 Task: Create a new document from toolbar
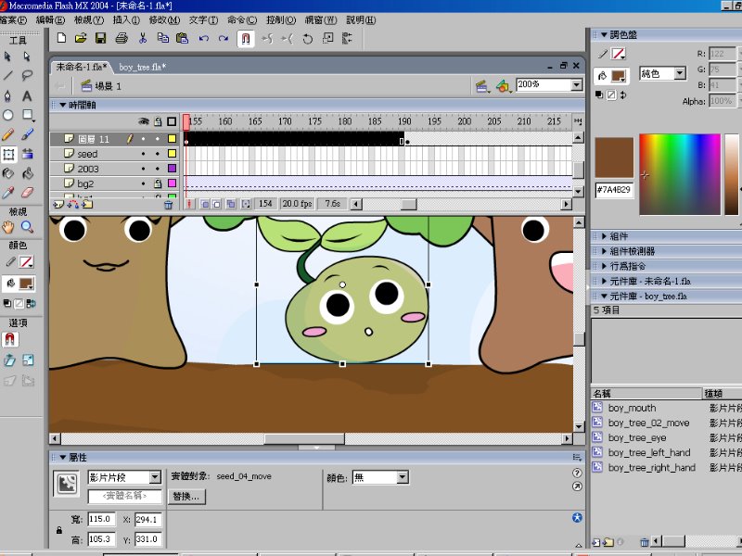click(x=61, y=38)
